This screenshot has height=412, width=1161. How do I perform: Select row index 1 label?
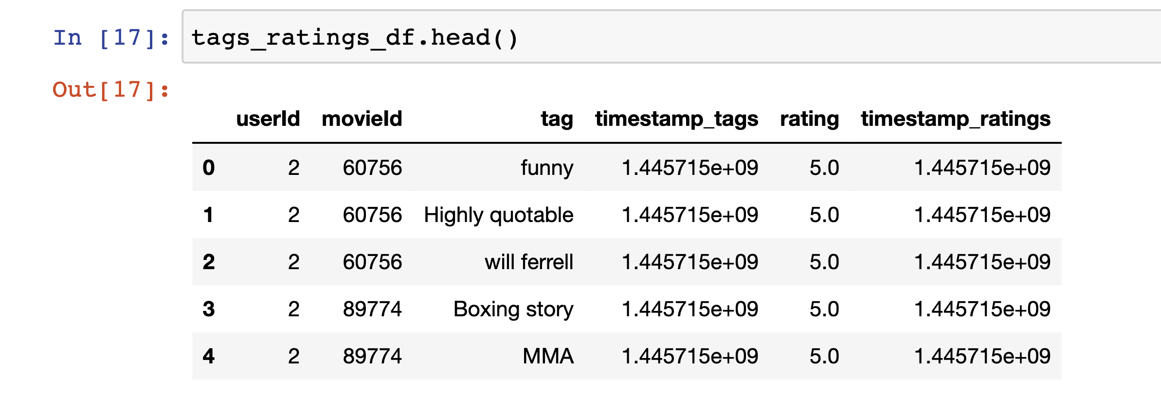[x=209, y=215]
